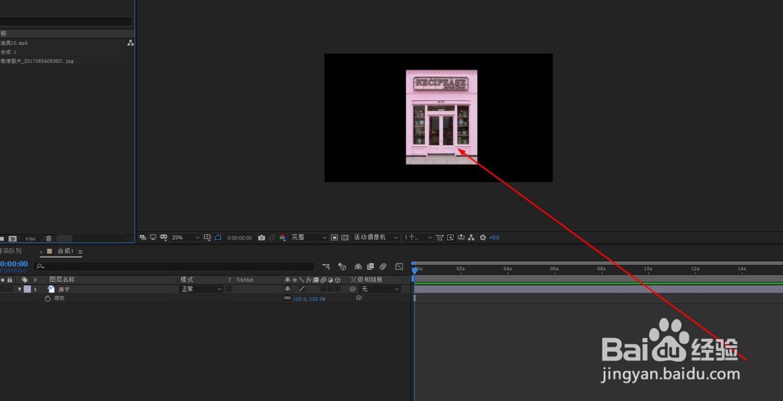
Task: Click the video visibility column header dot
Action: click(x=2, y=280)
